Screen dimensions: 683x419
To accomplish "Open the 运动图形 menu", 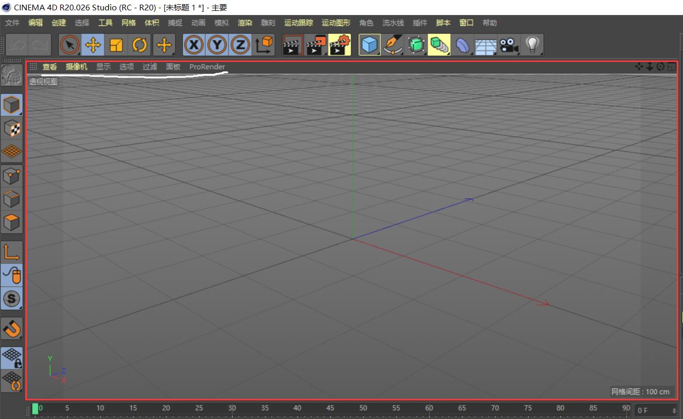I will tap(336, 23).
